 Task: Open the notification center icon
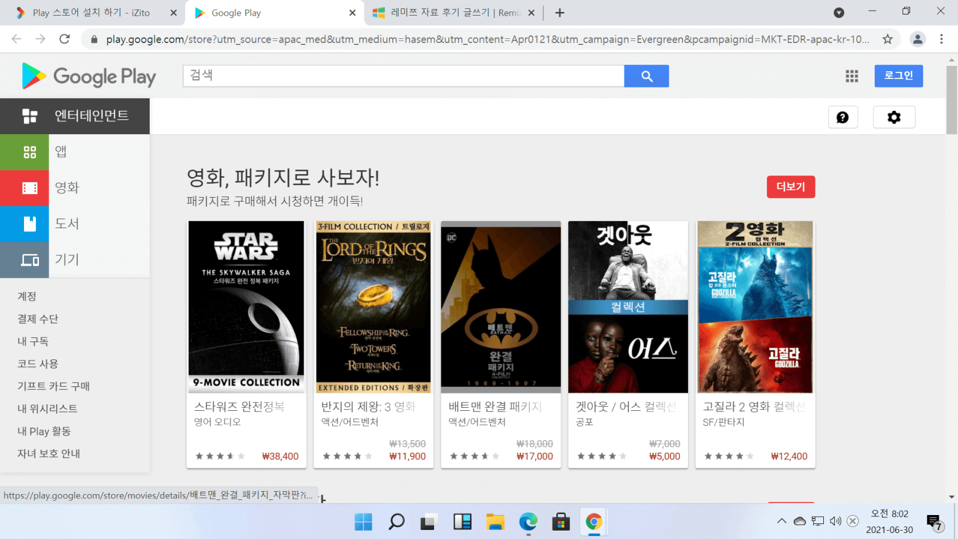pos(935,523)
